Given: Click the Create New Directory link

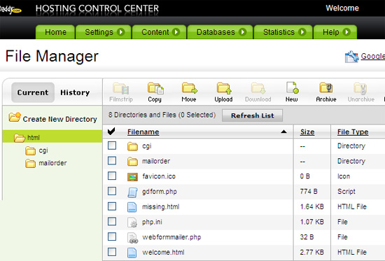Looking at the screenshot, I should pos(59,119).
